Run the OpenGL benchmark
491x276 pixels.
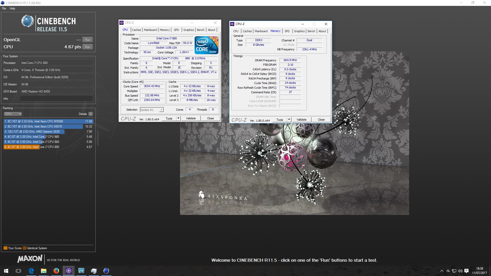pyautogui.click(x=88, y=40)
